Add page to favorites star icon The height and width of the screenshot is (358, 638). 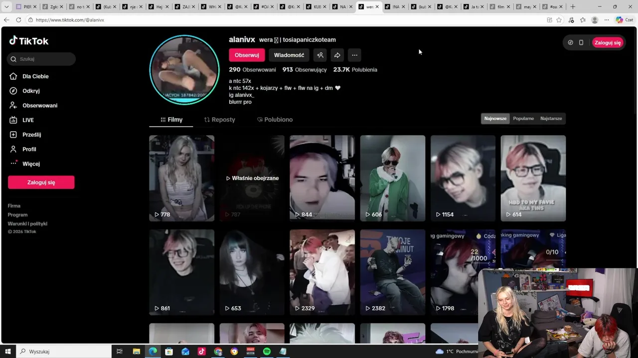click(559, 20)
